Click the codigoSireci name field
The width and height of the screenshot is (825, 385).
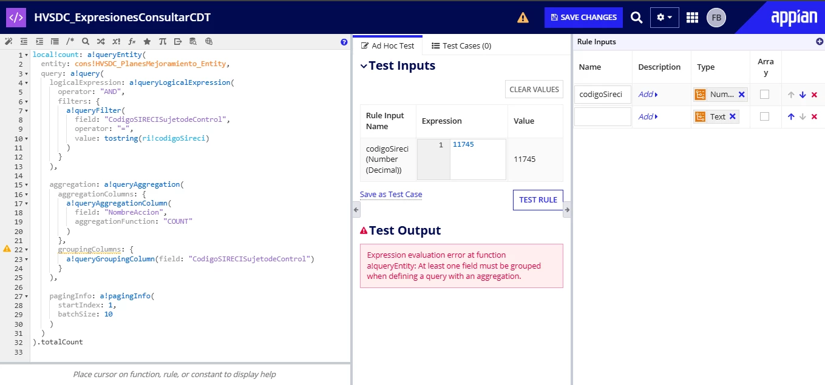tap(603, 95)
